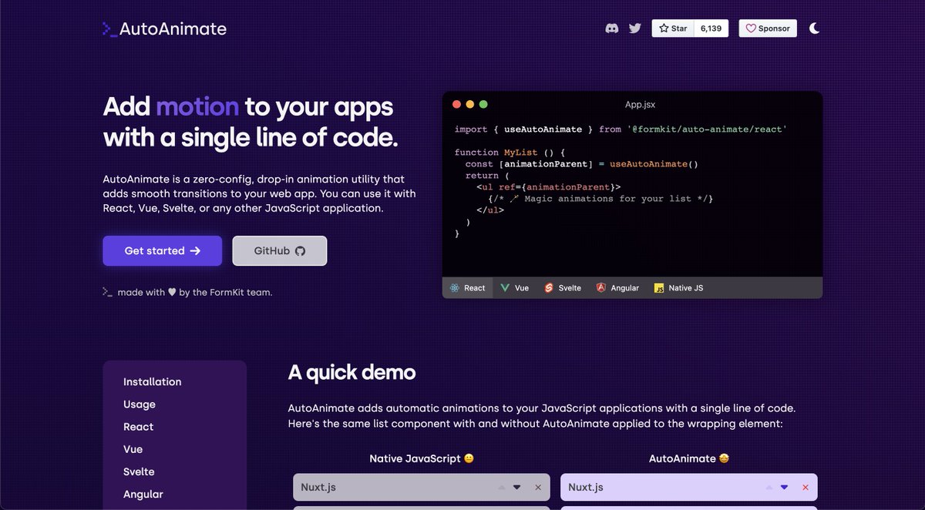Remove Nuxt.js from Native JavaScript list
Screen dimensions: 925x510
click(538, 487)
